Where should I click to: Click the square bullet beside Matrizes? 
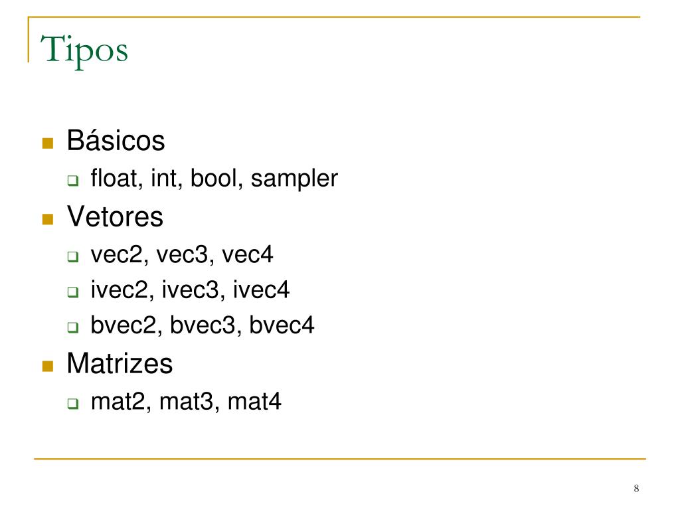(48, 366)
